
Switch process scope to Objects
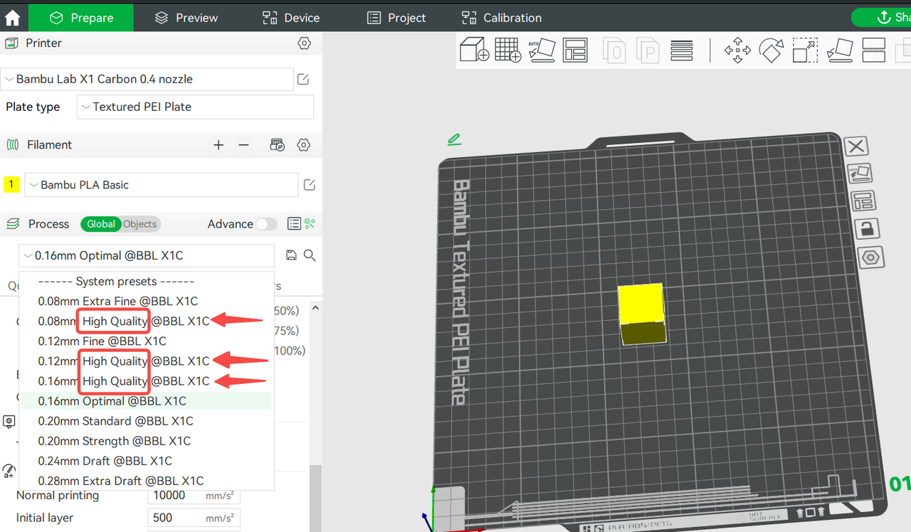[140, 224]
